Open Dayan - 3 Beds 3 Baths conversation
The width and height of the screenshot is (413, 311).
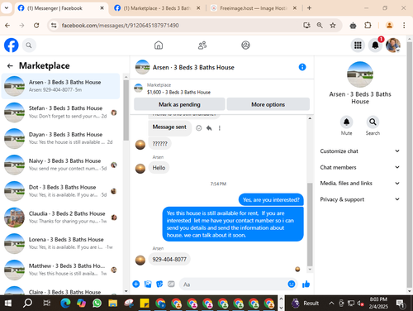(60, 138)
